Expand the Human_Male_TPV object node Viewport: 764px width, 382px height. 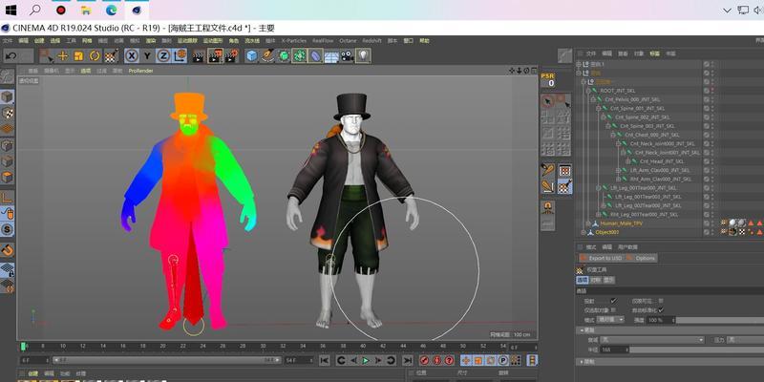click(x=588, y=223)
